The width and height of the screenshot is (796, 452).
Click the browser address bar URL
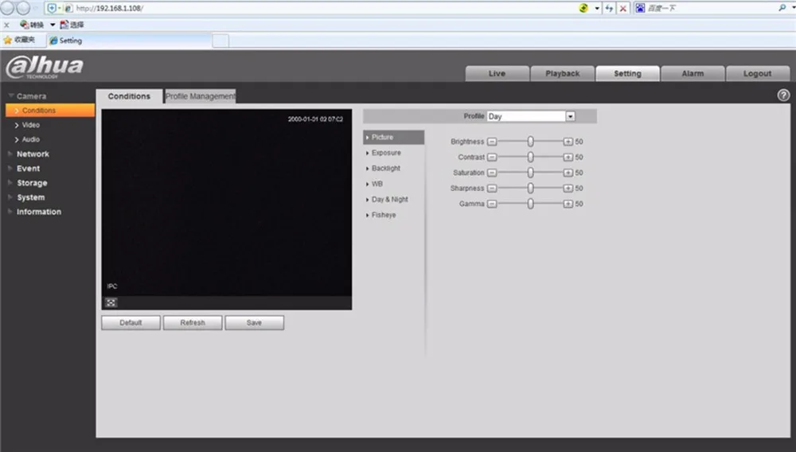(110, 8)
